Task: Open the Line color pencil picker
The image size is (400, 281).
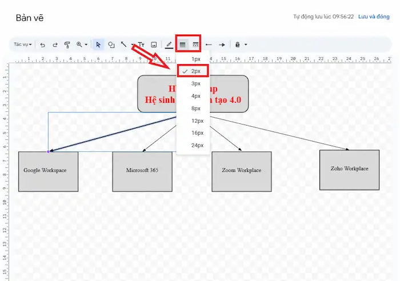Action: (169, 45)
